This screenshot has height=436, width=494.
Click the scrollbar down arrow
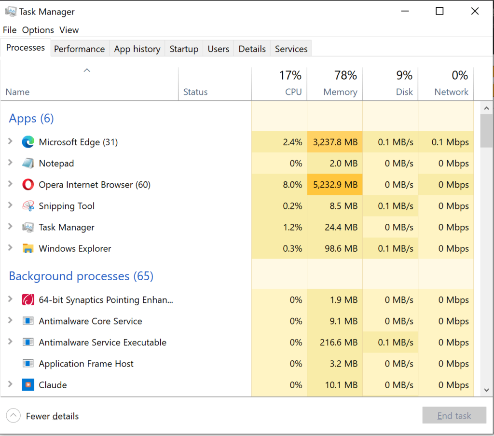click(x=486, y=390)
